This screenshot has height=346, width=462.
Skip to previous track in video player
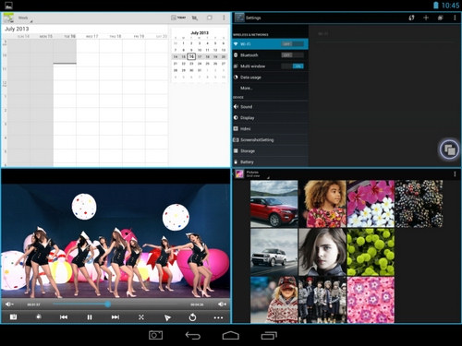[64, 317]
